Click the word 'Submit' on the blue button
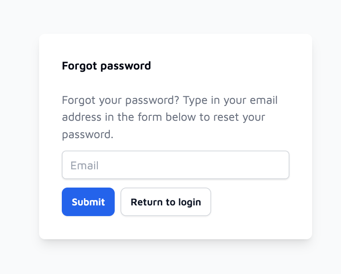341x274 pixels. coord(88,202)
